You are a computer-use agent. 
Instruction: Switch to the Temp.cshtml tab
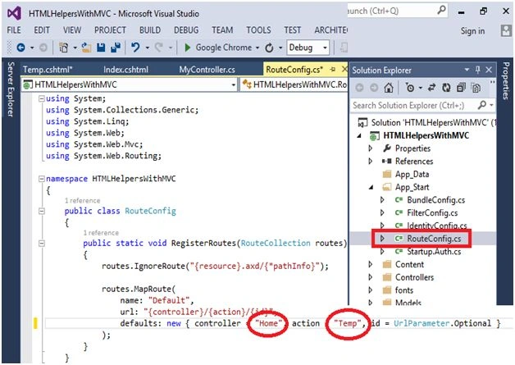48,70
